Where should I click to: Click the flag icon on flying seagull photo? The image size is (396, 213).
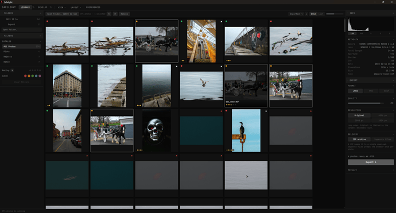(221, 67)
